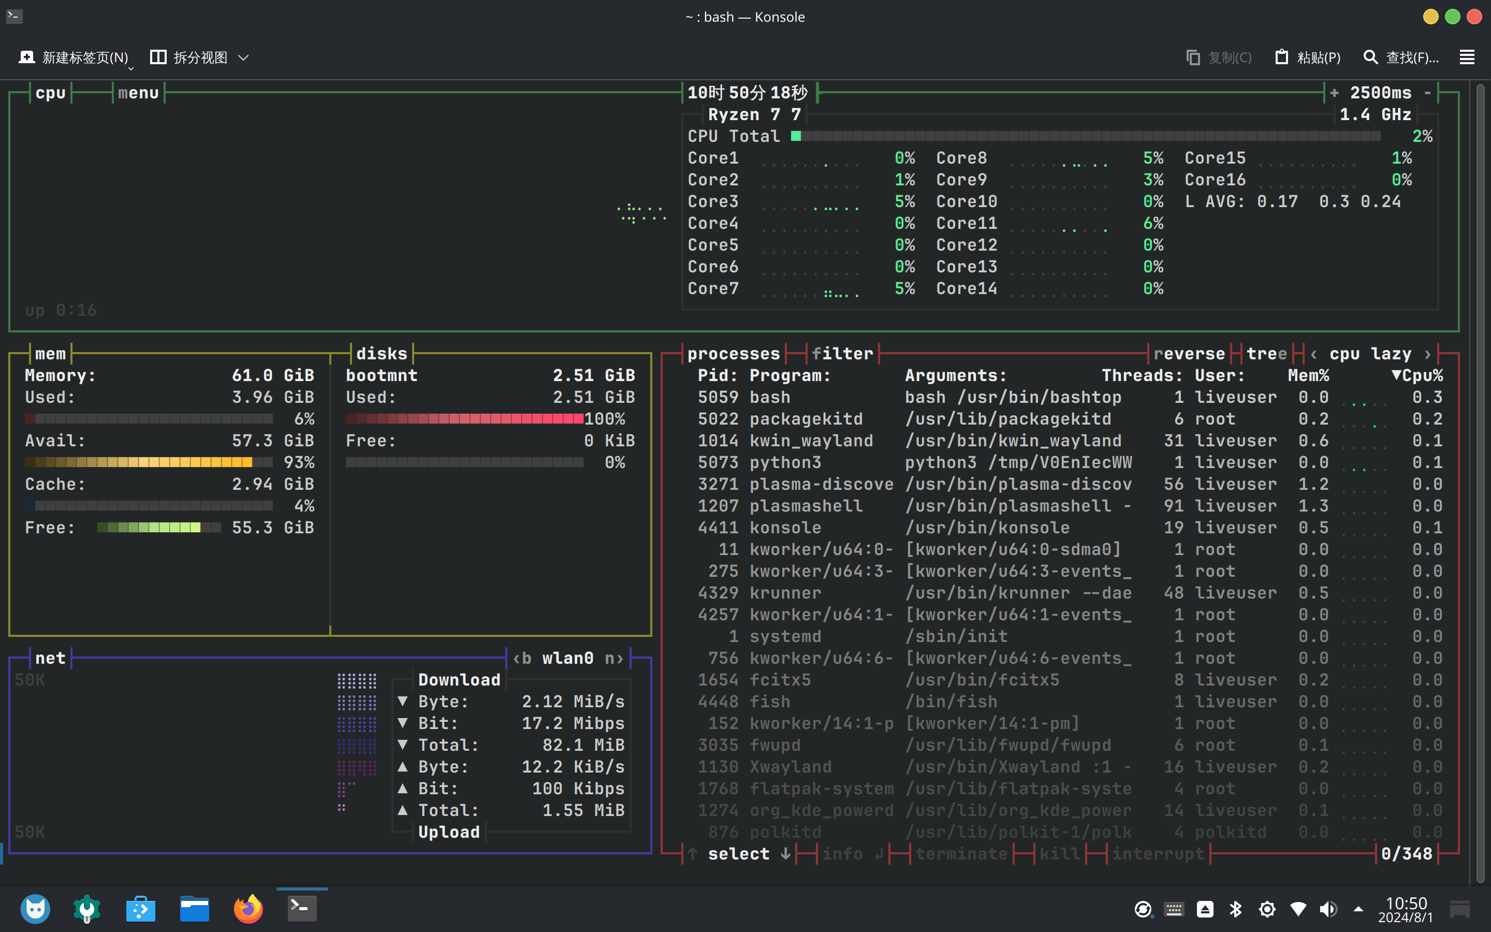Switch to next network interface with n

(x=613, y=658)
